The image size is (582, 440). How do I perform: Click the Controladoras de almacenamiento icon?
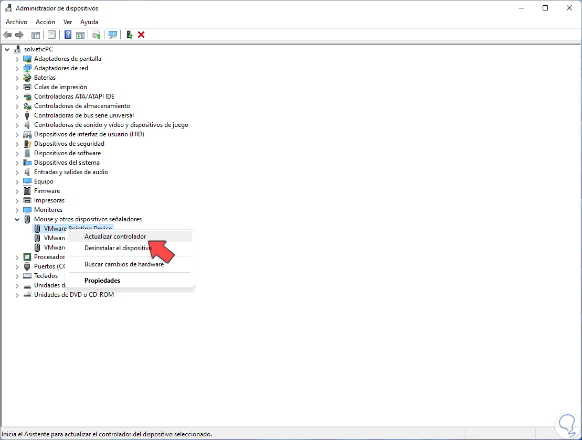tap(27, 106)
